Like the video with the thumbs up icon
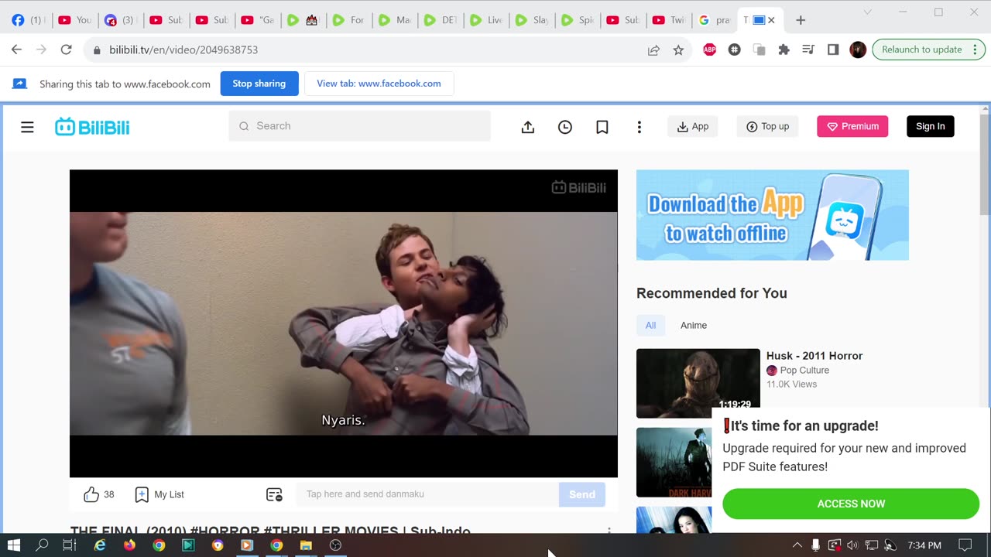Viewport: 991px width, 557px height. coord(91,494)
